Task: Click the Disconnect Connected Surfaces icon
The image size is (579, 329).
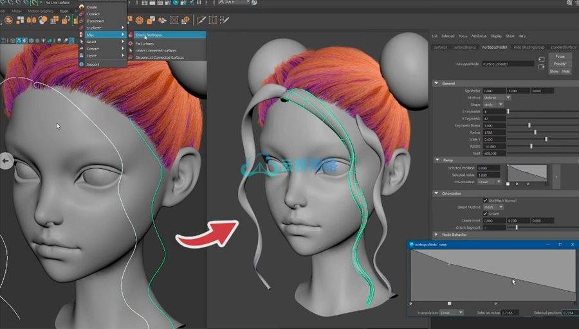Action: [x=131, y=58]
